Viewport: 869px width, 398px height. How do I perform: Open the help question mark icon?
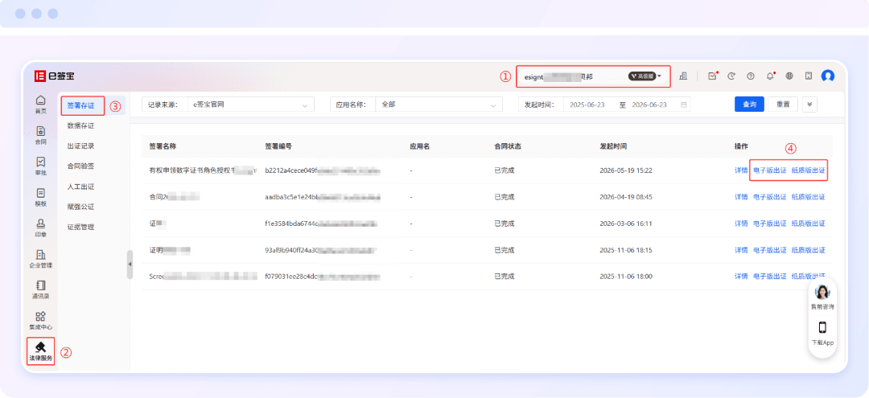[751, 76]
